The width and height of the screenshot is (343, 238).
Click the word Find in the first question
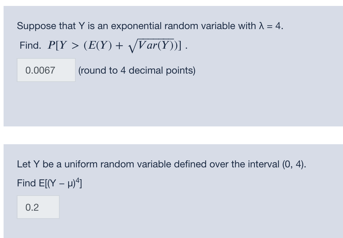pos(29,45)
